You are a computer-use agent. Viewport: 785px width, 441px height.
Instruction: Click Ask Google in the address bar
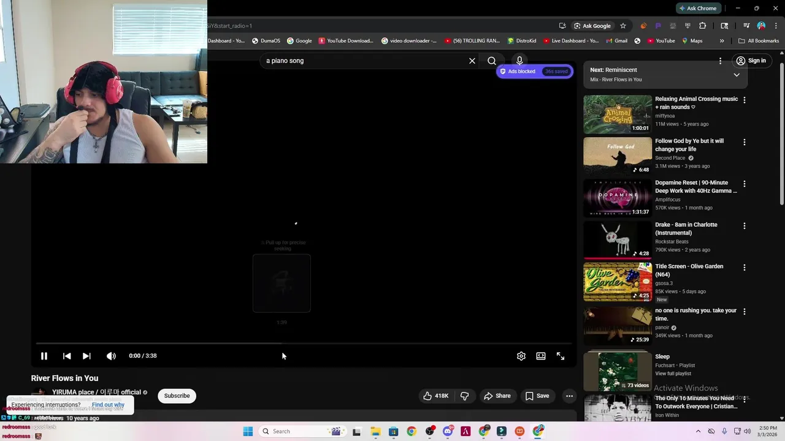pos(592,26)
